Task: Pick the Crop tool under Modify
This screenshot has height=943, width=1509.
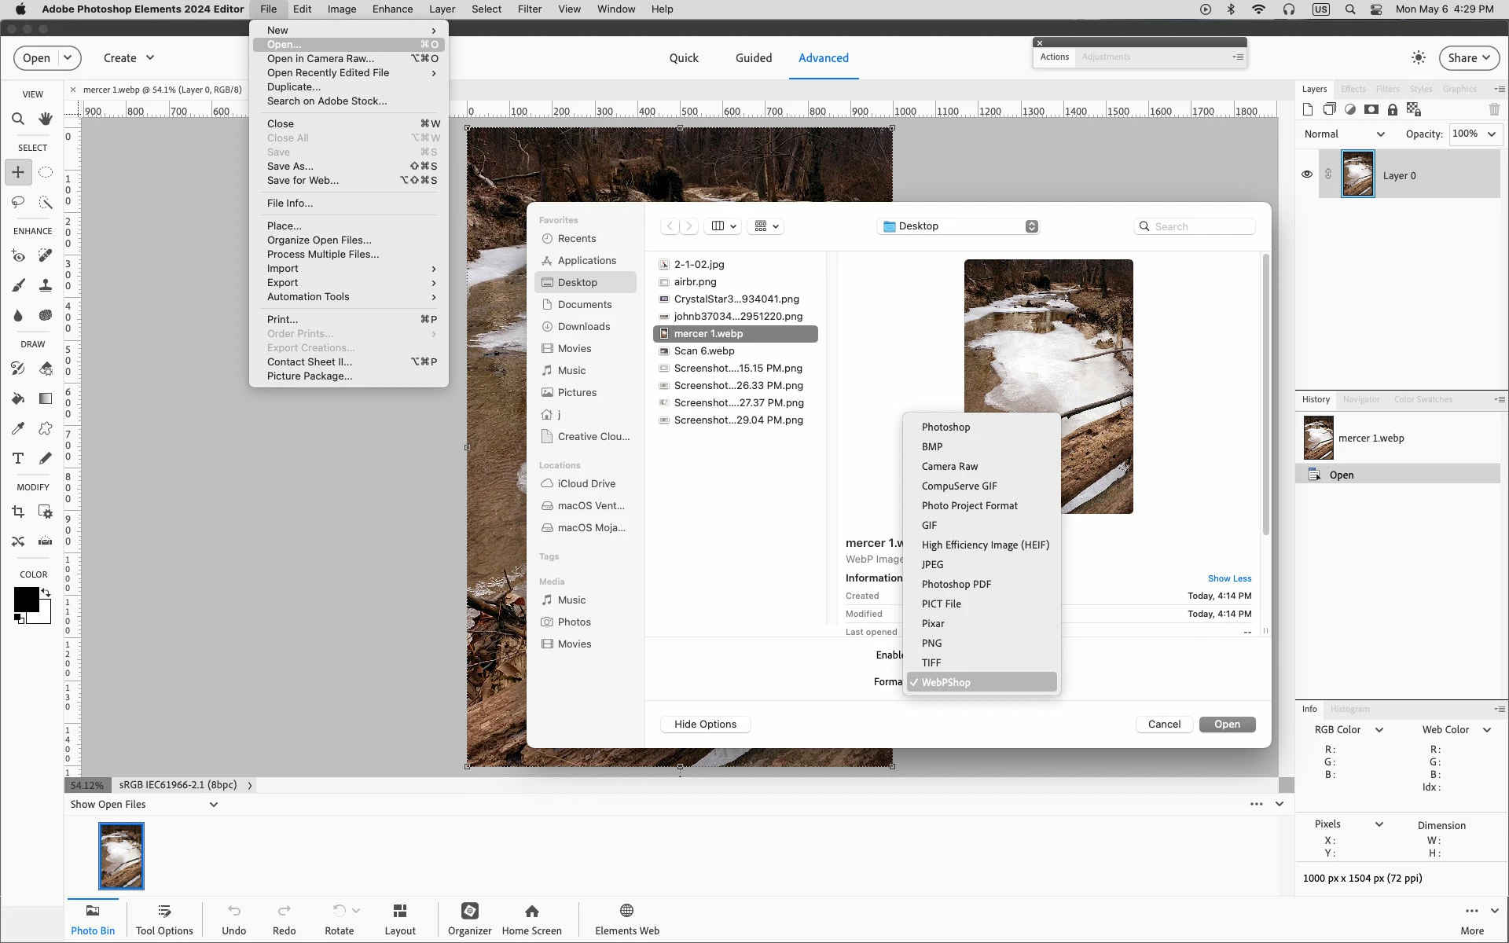Action: coord(17,512)
